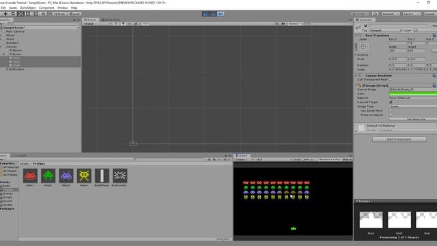Adjust the Game view Scale slider
437x246 pixels.
306,159
